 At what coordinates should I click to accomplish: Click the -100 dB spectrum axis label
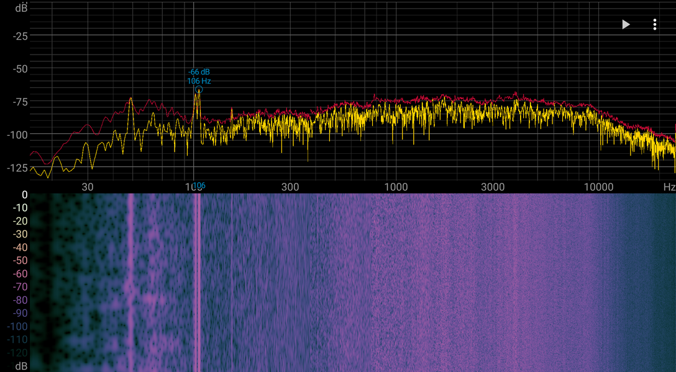point(17,135)
